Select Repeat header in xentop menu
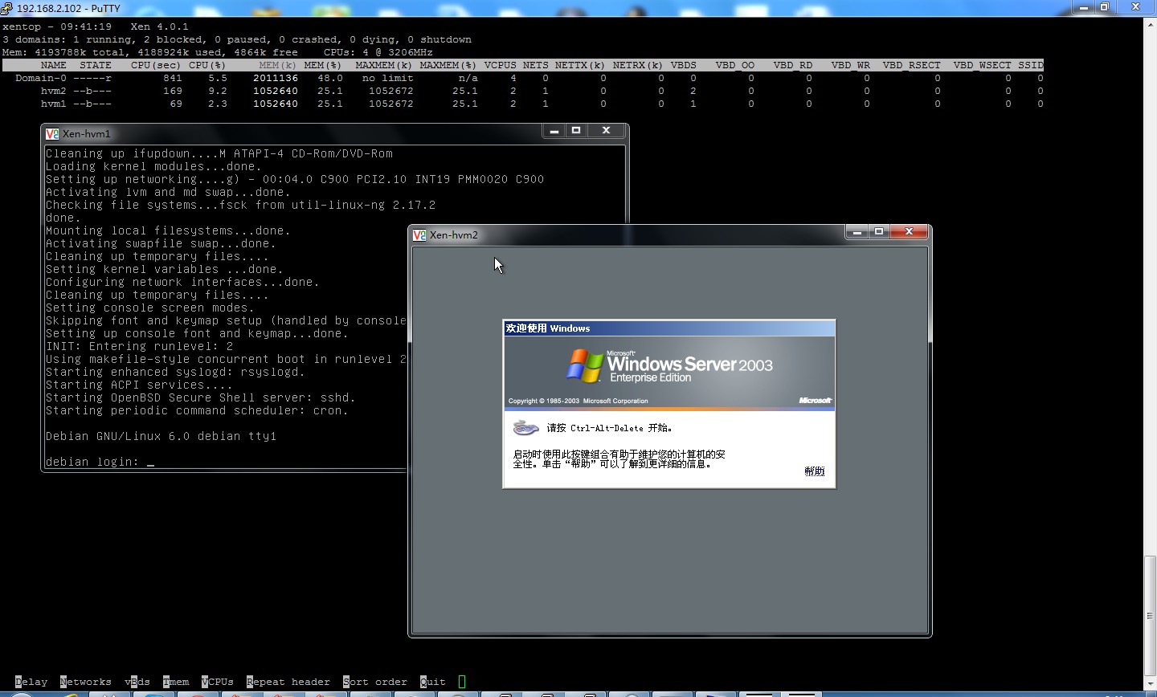 coord(288,682)
